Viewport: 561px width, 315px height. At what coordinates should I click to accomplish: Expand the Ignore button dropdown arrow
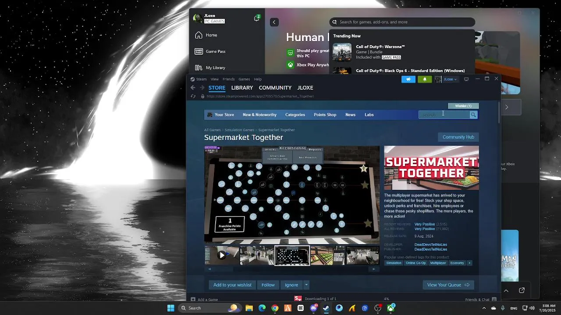click(306, 285)
